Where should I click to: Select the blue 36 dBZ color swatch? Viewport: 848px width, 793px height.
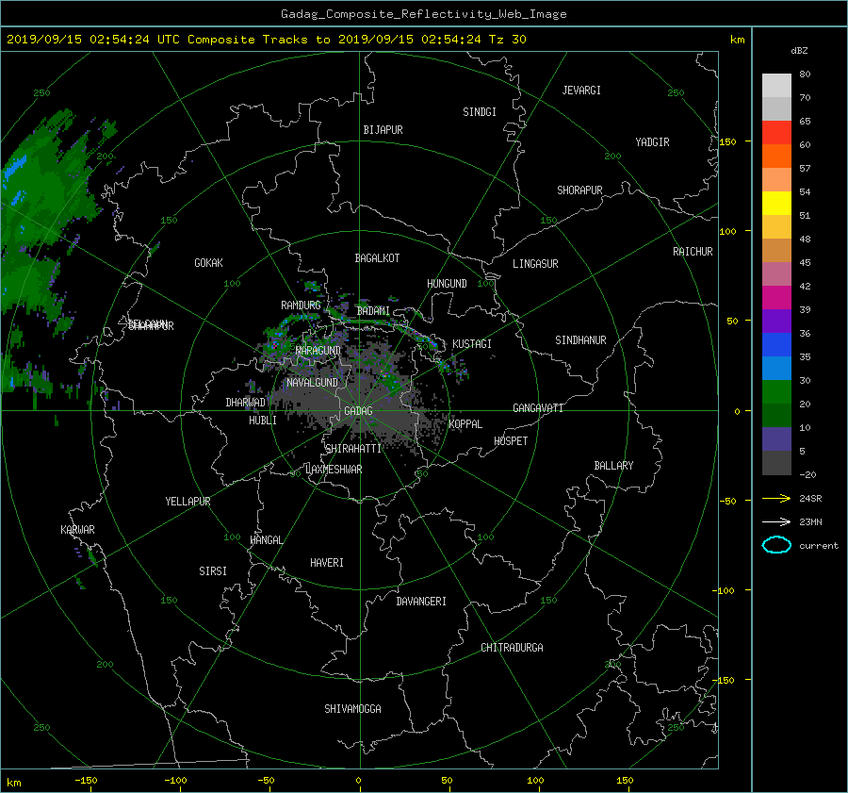[776, 344]
